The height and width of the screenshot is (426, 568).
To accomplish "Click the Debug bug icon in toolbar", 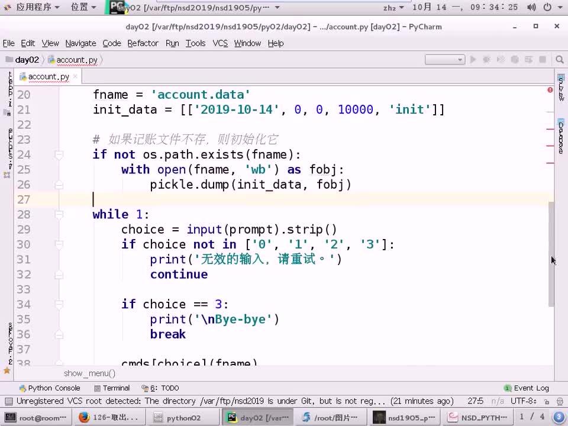I will pos(486,59).
